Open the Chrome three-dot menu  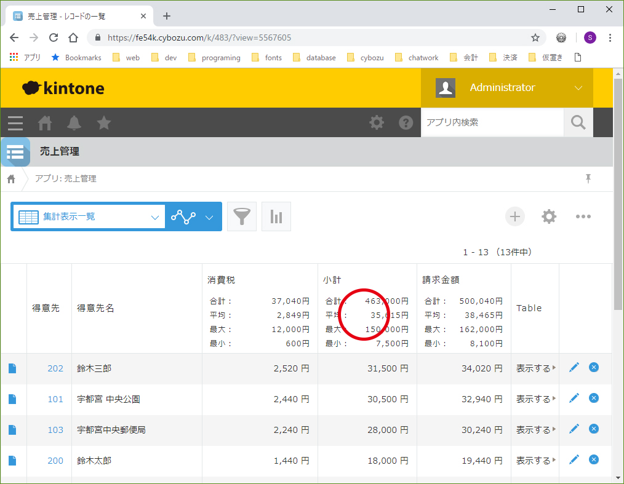click(x=610, y=38)
